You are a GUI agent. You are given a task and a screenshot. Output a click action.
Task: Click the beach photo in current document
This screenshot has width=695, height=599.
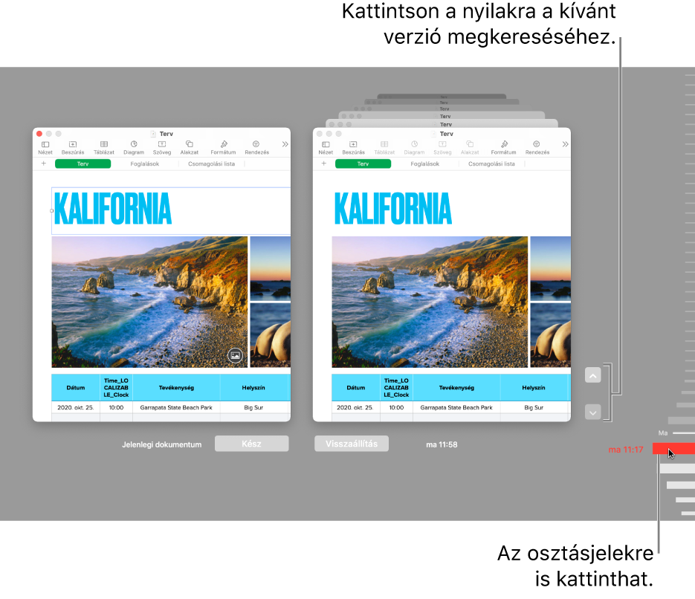pyautogui.click(x=149, y=302)
